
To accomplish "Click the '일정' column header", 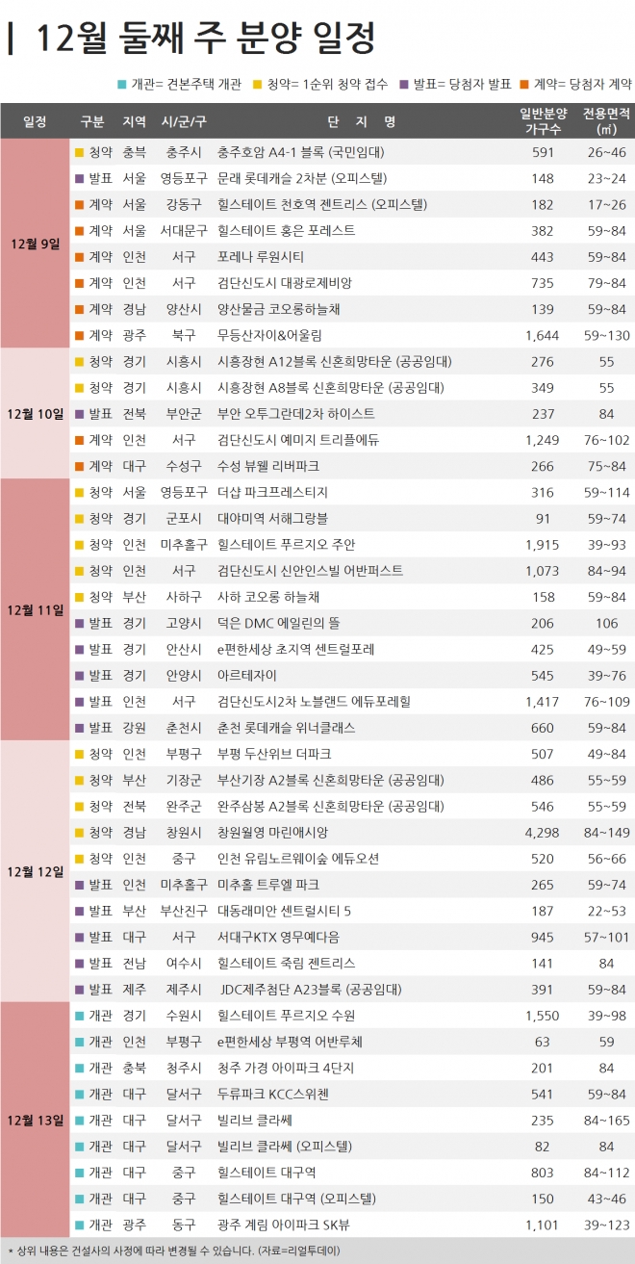I will (x=35, y=121).
